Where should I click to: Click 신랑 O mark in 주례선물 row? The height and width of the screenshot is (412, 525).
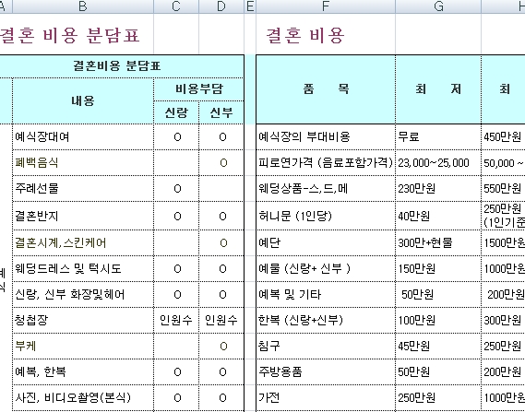(x=177, y=189)
